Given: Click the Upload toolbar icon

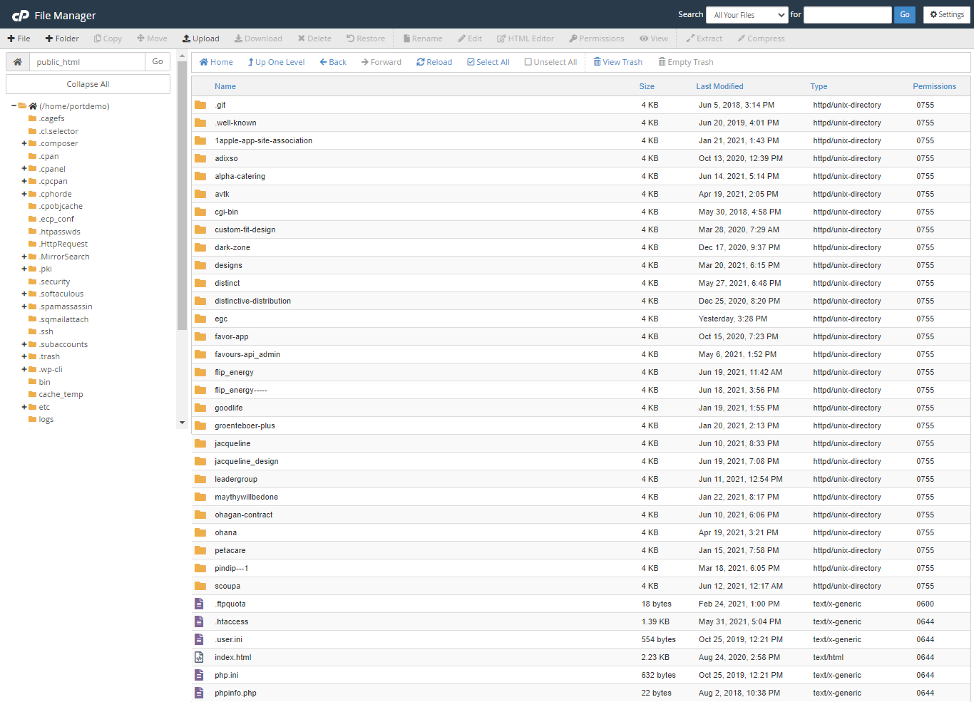Looking at the screenshot, I should click(x=187, y=38).
